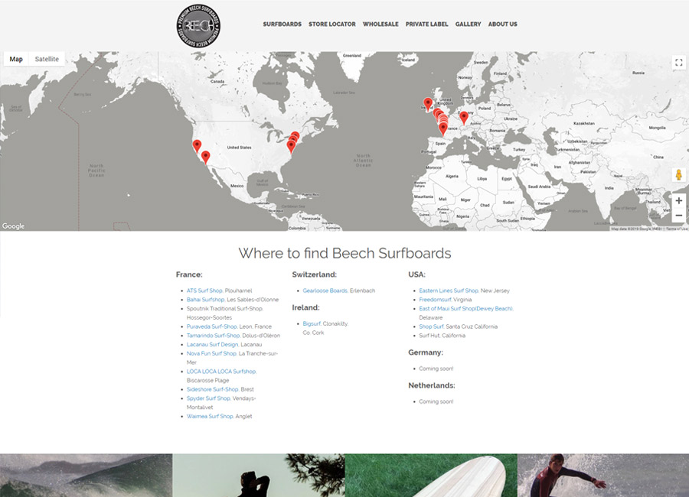This screenshot has width=689, height=497.
Task: Click the southern California map pin
Action: [x=205, y=157]
